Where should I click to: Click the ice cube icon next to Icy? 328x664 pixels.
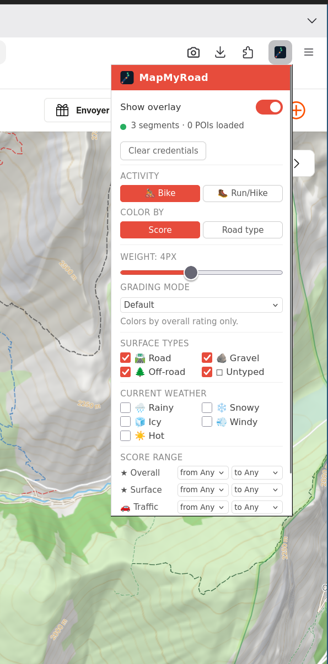tap(140, 422)
